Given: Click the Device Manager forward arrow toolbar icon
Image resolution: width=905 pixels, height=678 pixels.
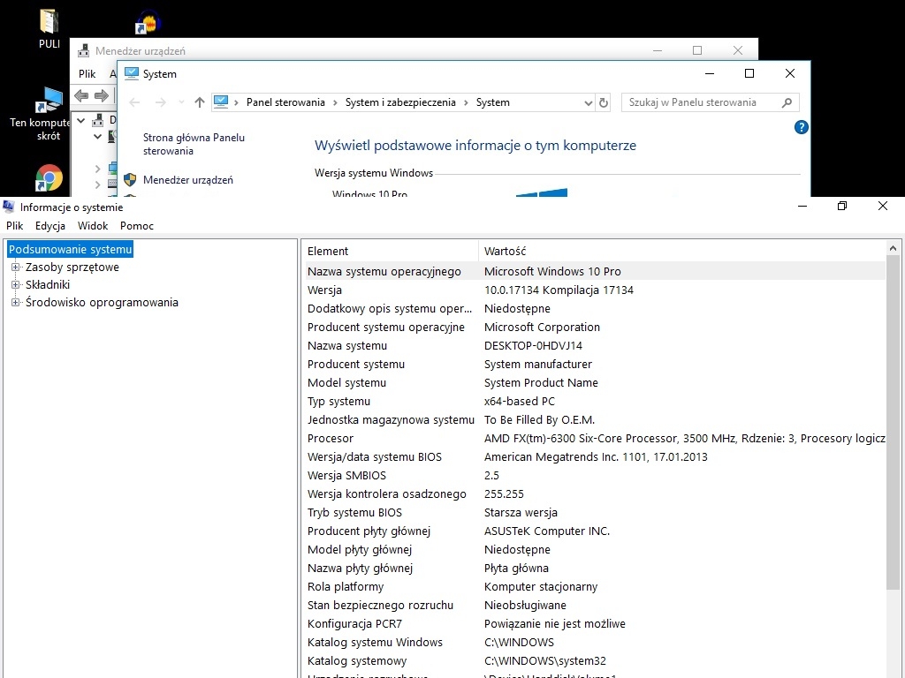Looking at the screenshot, I should click(101, 95).
